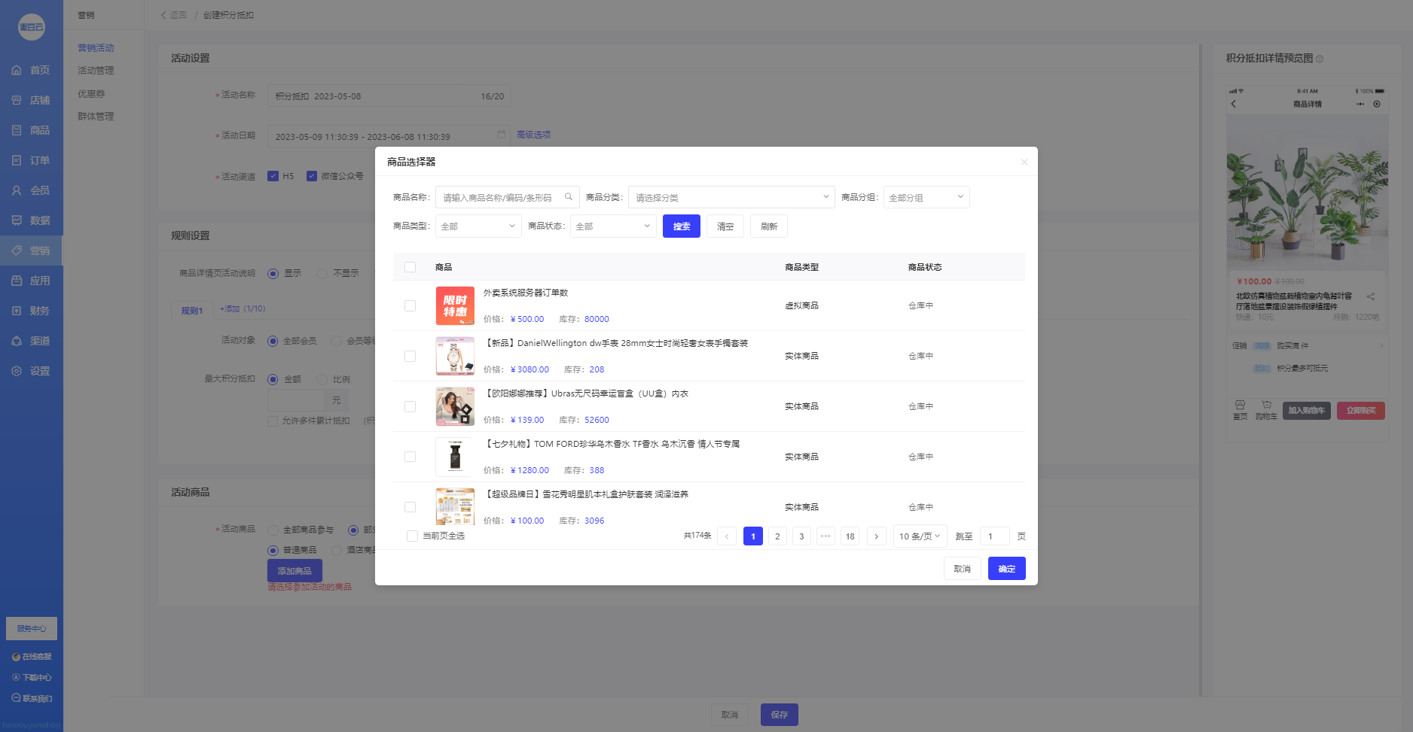Open 群体管理 submenu item
This screenshot has height=732, width=1413.
coord(96,117)
